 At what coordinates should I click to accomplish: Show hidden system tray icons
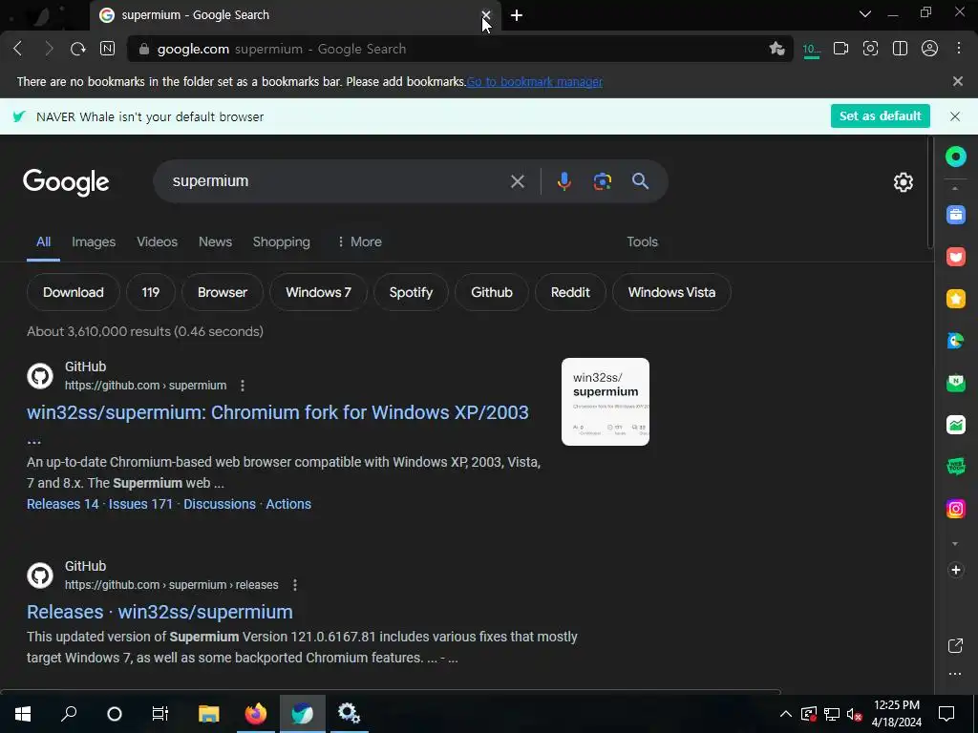[x=786, y=714]
